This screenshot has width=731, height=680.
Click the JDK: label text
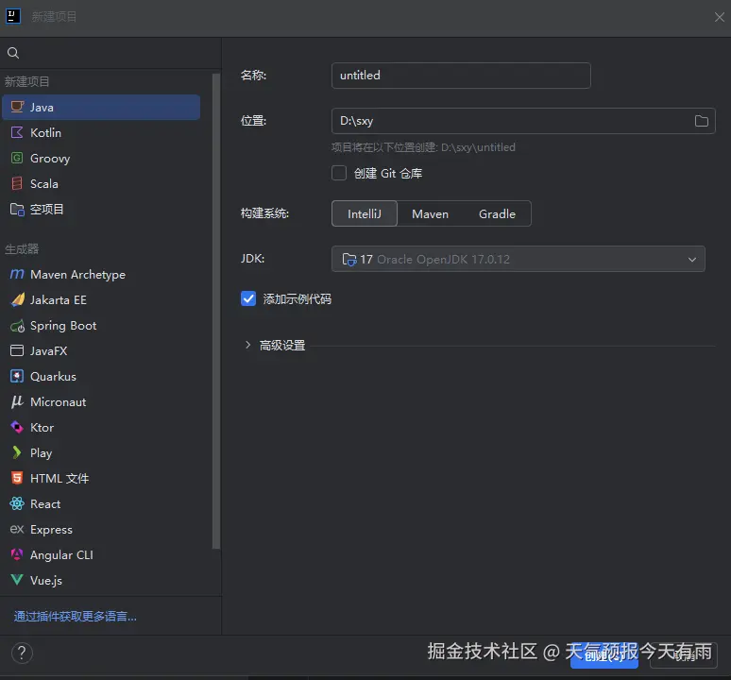point(253,259)
